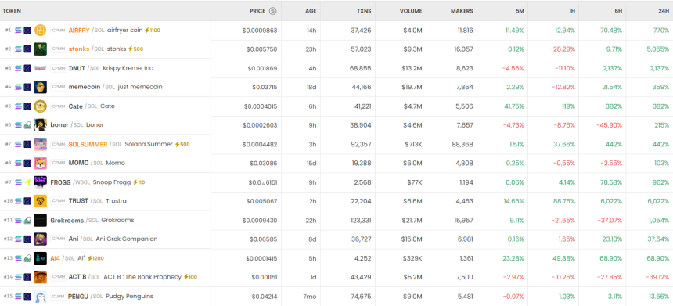Screen dimensions: 673x306
Task: Click CPMM tag on DNUT row
Action: 58,68
